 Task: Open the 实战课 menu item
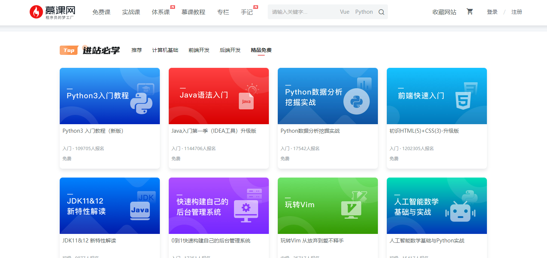131,12
